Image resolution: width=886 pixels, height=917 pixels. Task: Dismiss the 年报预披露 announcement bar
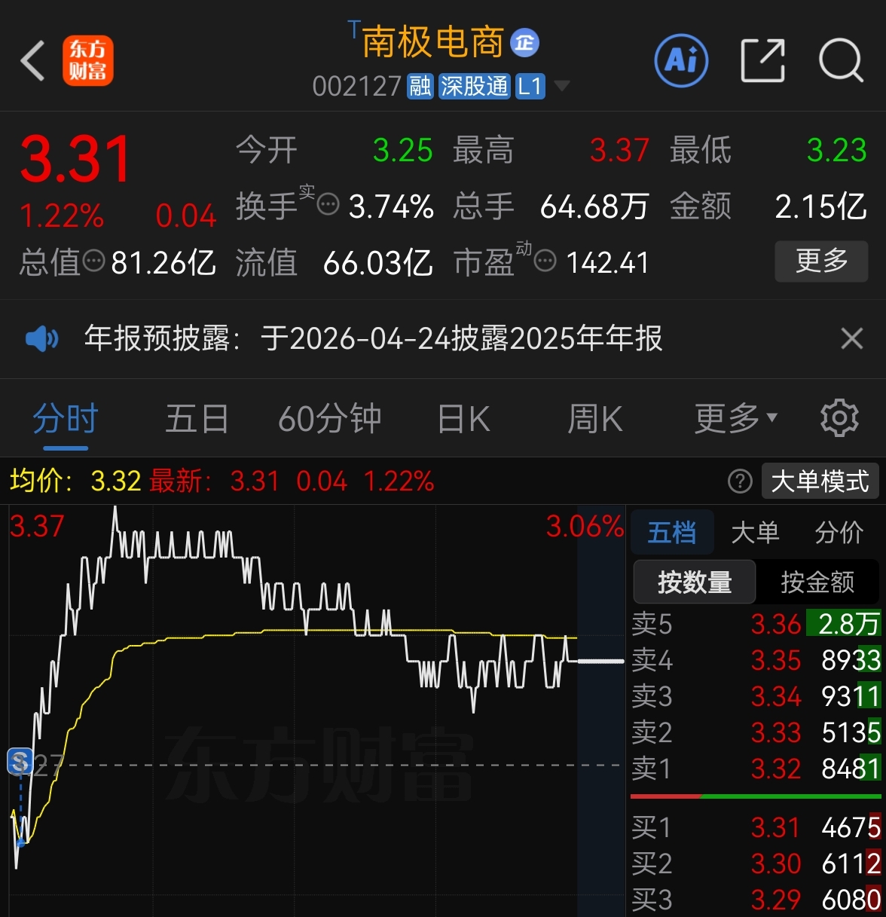pos(851,339)
